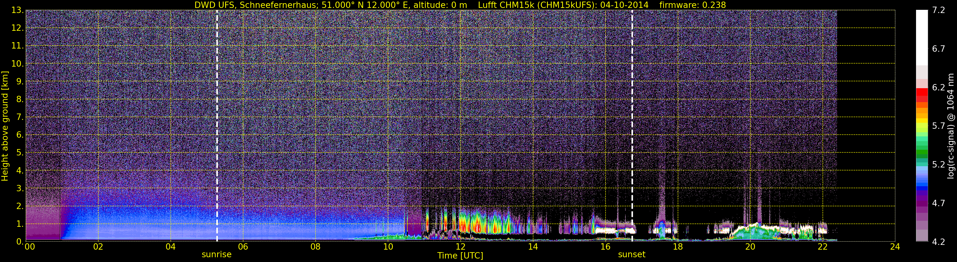
Task: Click the "2." height tick label
Action: click(20, 206)
